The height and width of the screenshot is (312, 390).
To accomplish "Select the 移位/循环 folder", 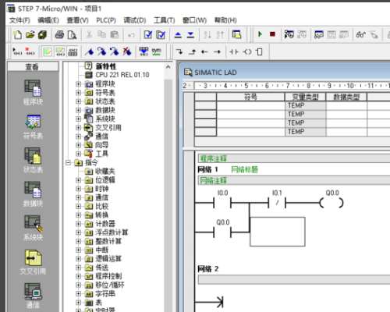I will [110, 285].
